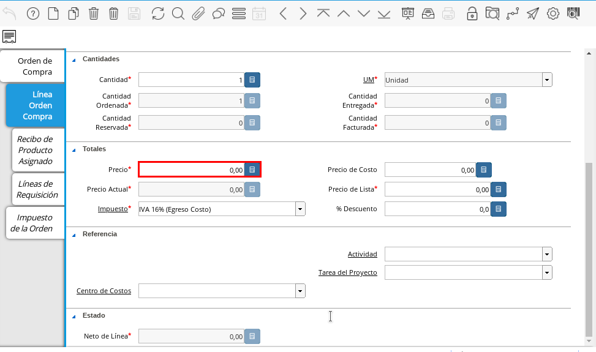
Task: Open the UM dropdown showing Unidad
Action: tap(547, 80)
